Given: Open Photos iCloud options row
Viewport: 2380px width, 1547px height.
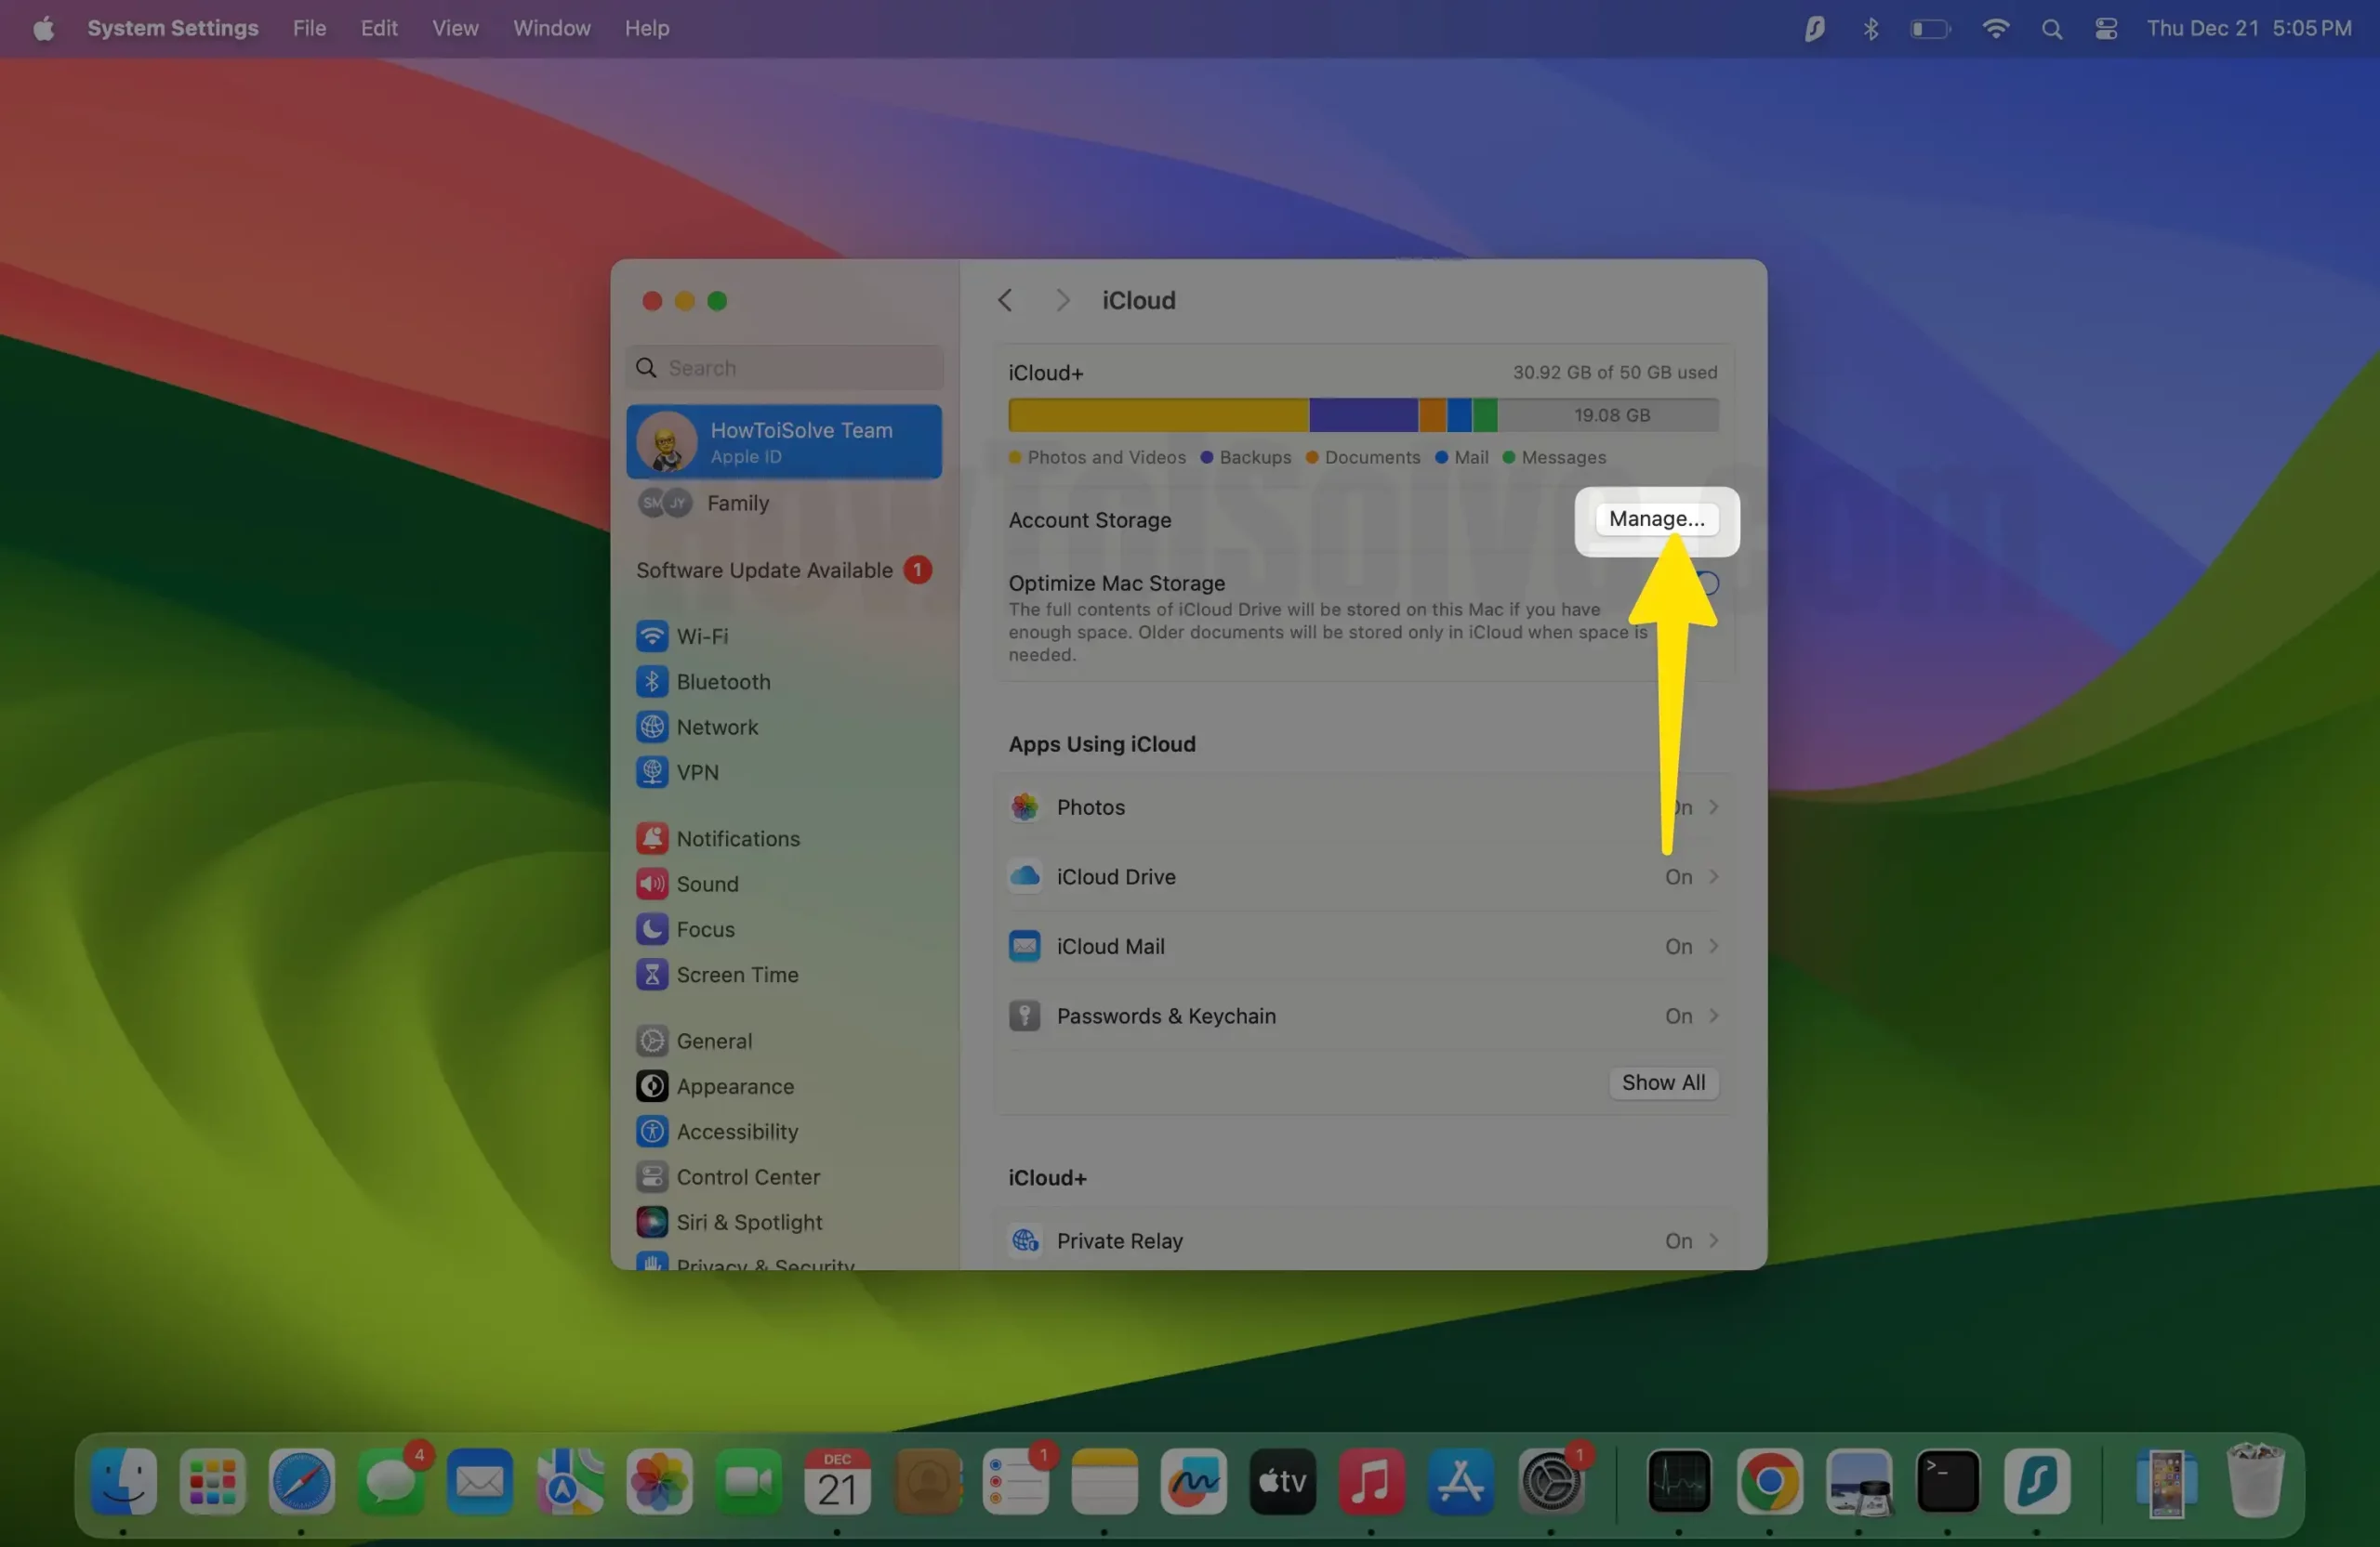Looking at the screenshot, I should pos(1363,806).
